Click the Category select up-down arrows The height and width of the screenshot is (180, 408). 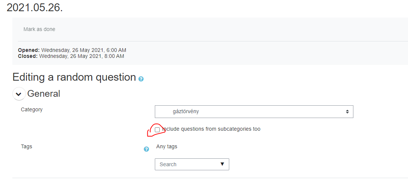click(347, 112)
